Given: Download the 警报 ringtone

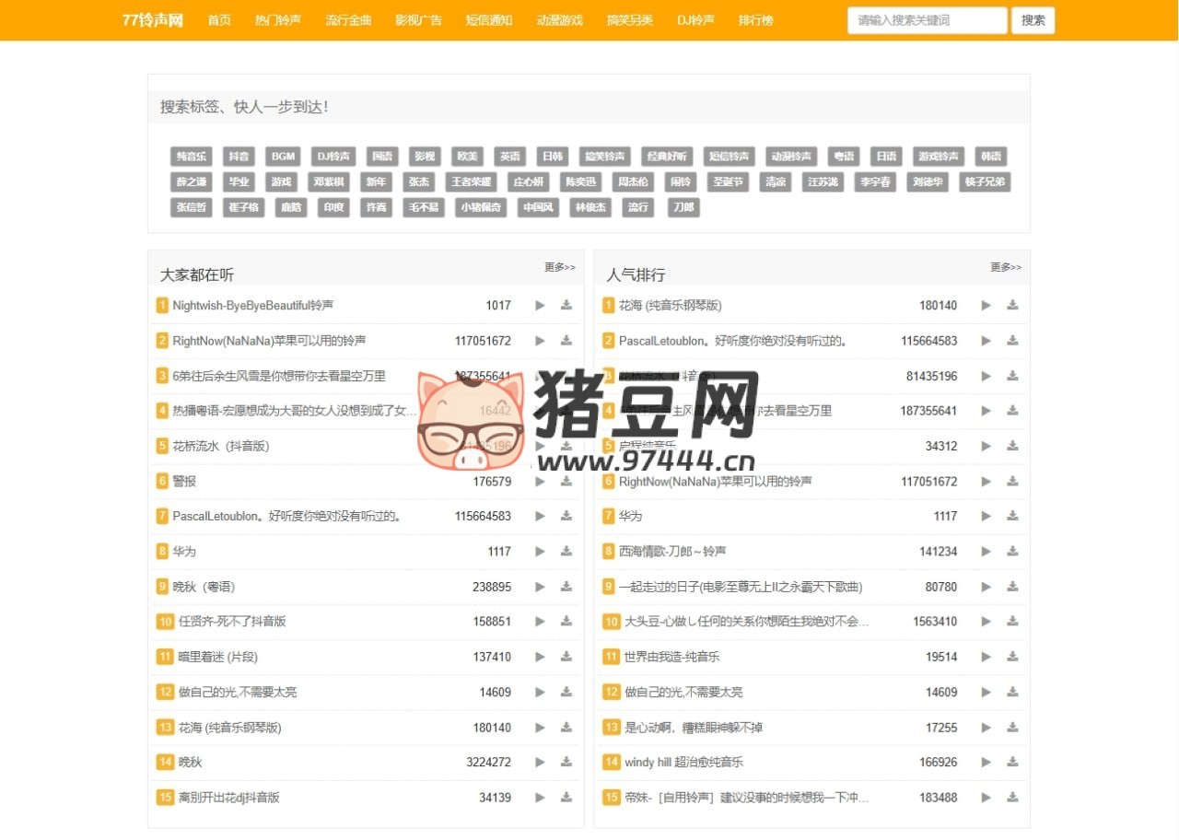Looking at the screenshot, I should pos(566,481).
